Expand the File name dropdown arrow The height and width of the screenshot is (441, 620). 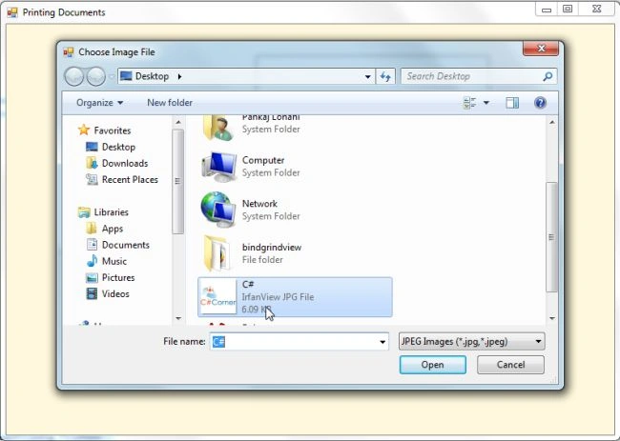(382, 342)
